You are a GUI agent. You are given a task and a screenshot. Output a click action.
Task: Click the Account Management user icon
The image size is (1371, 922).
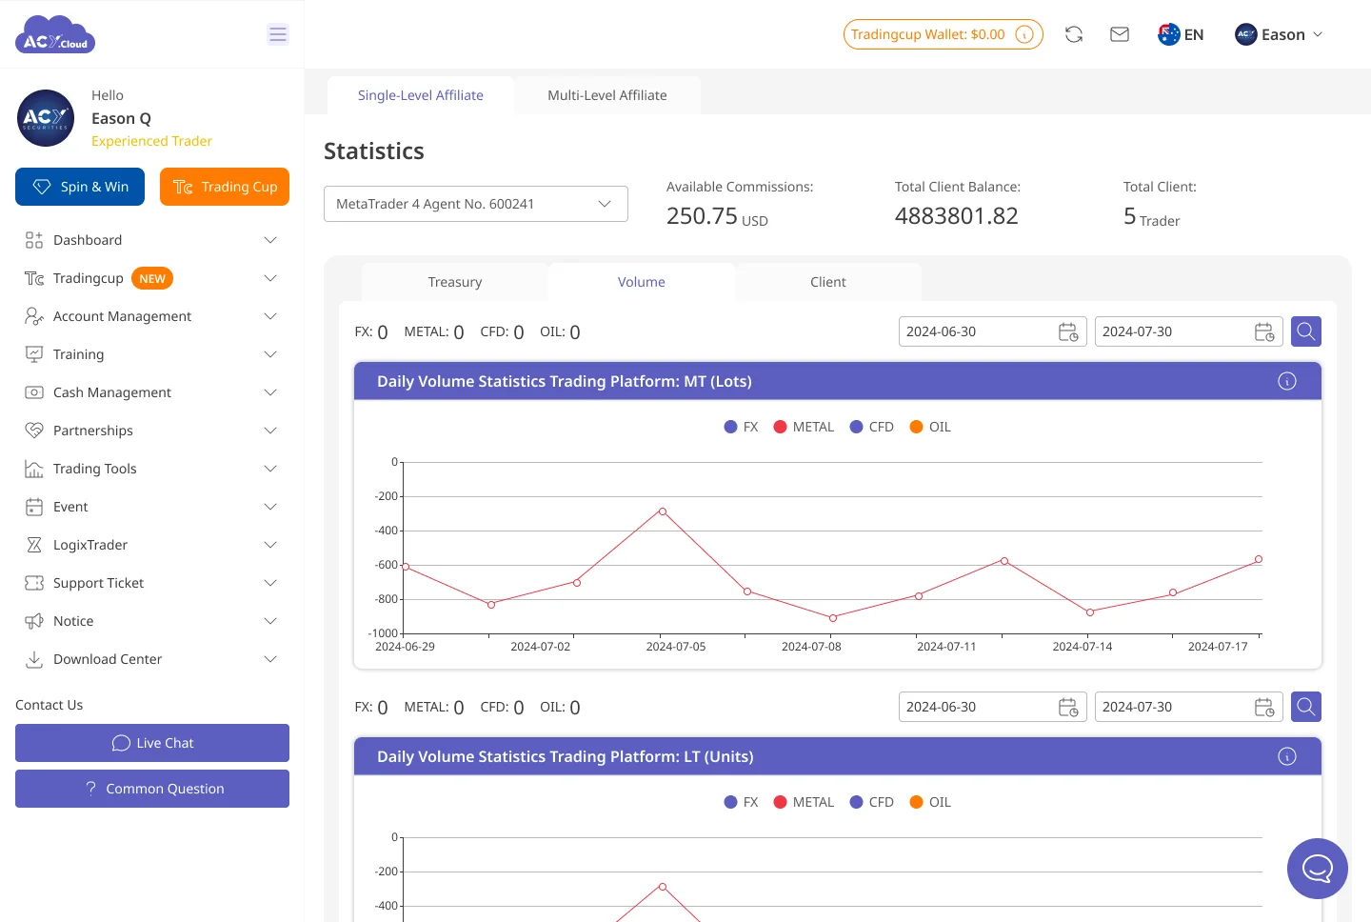coord(34,316)
